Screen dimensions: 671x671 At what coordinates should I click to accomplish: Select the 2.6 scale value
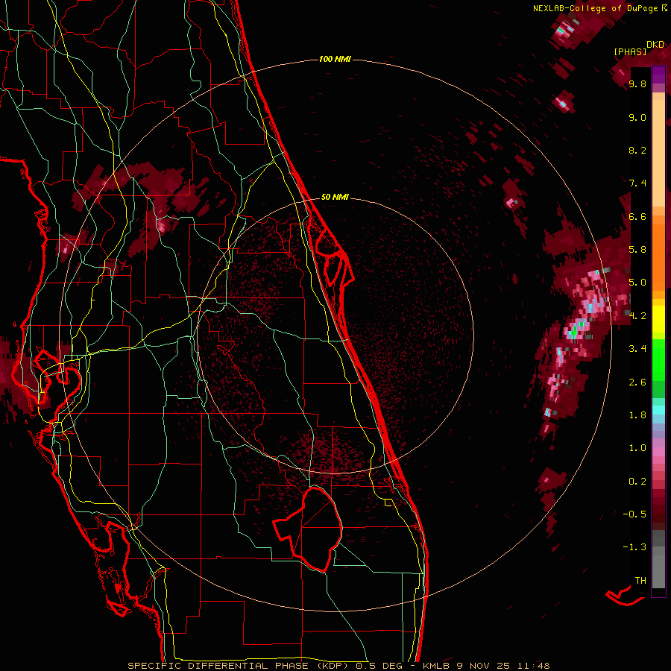point(637,382)
